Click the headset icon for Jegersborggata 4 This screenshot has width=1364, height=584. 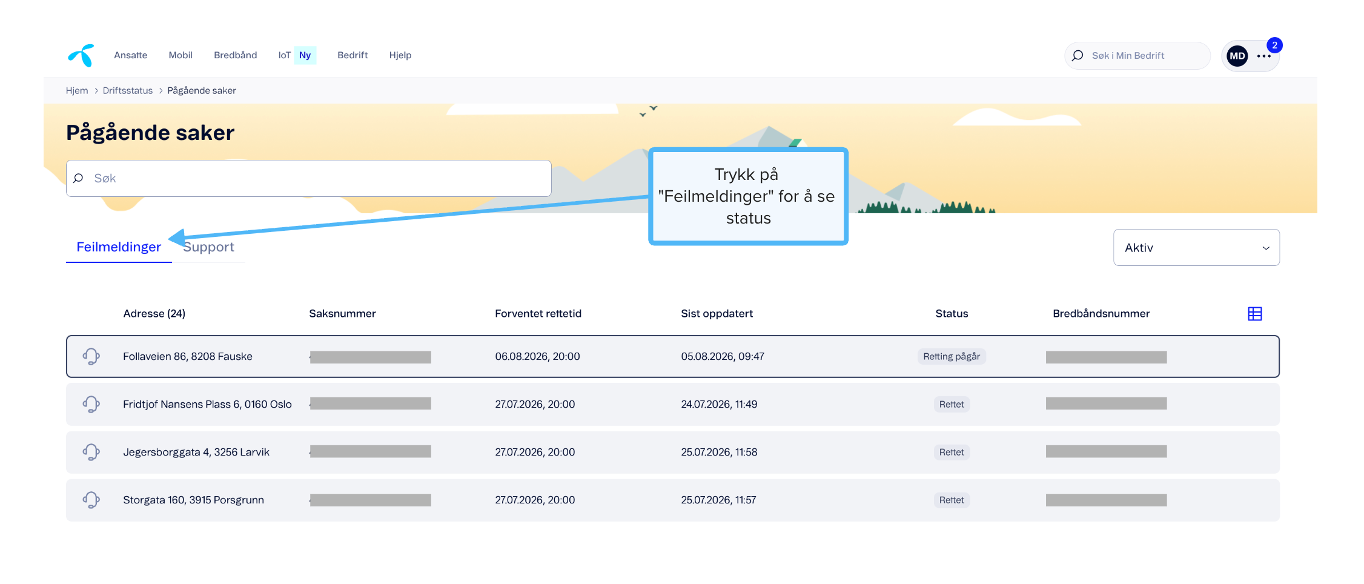tap(91, 452)
